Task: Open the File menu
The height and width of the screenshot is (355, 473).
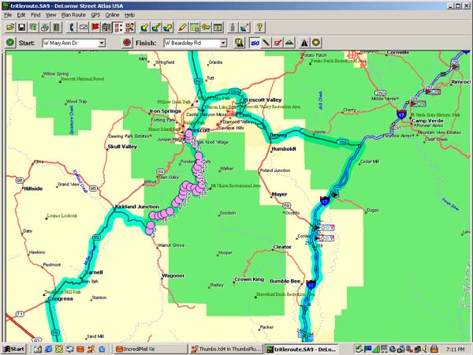Action: coord(8,15)
